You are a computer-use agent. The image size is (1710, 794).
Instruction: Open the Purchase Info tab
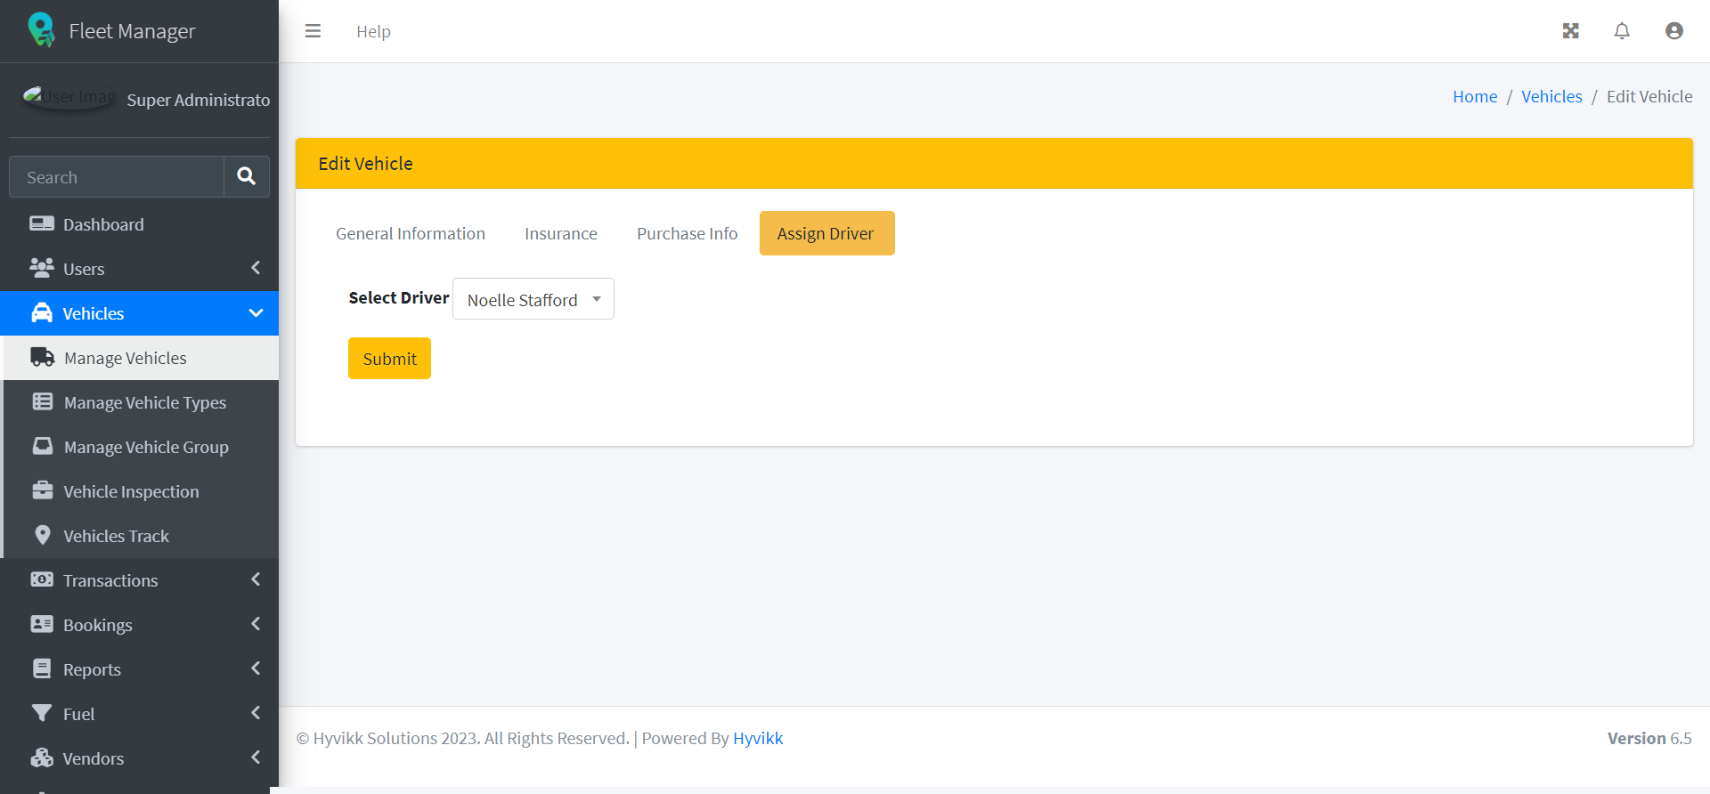tap(687, 233)
